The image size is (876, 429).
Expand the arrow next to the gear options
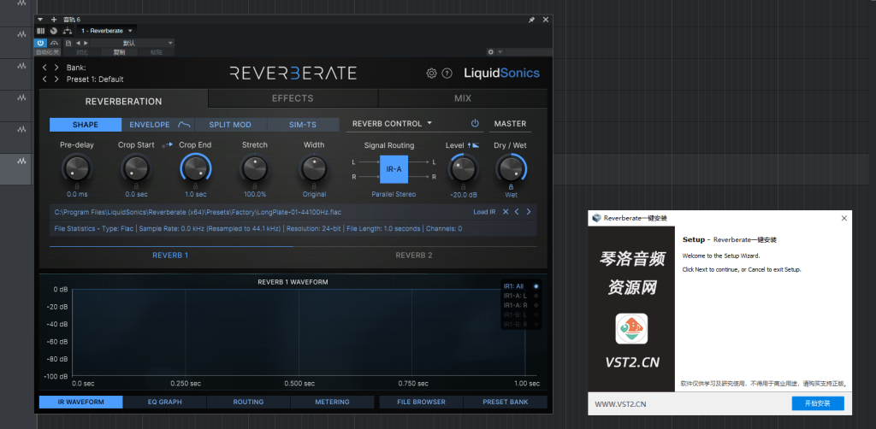pyautogui.click(x=500, y=52)
